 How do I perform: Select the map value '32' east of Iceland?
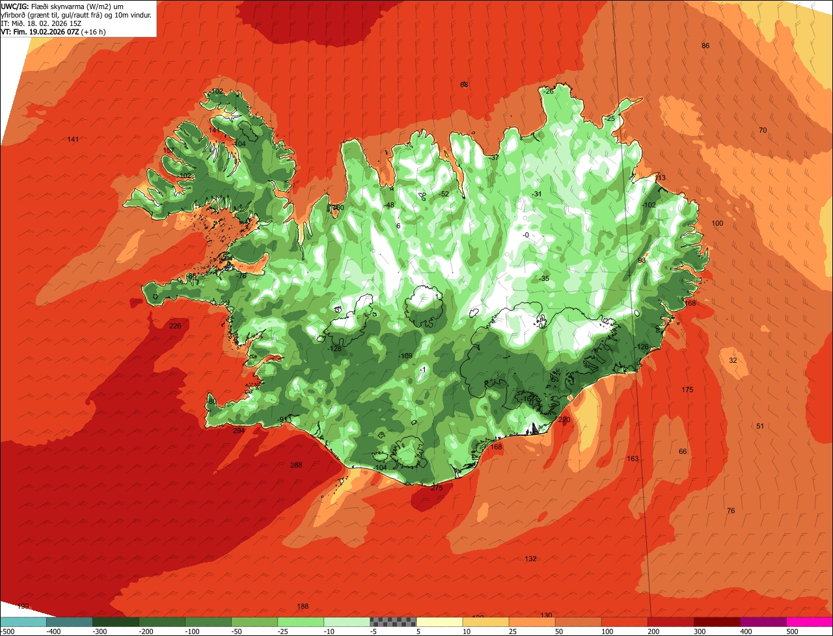click(x=733, y=360)
